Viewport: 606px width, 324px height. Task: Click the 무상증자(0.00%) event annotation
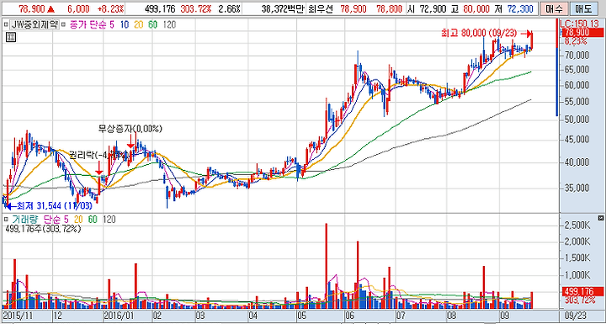(x=130, y=129)
